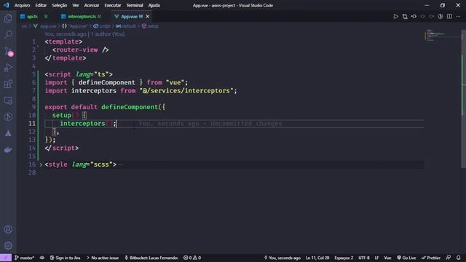Change language mode Vue in status bar
466x262 pixels.
pyautogui.click(x=387, y=258)
